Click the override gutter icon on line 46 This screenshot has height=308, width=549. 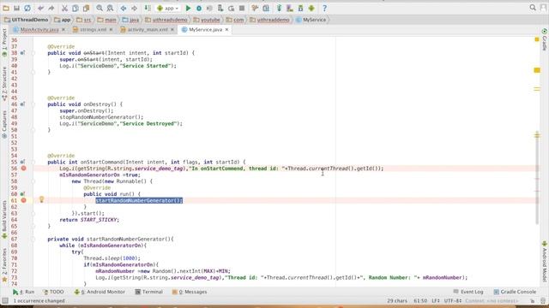coord(22,104)
